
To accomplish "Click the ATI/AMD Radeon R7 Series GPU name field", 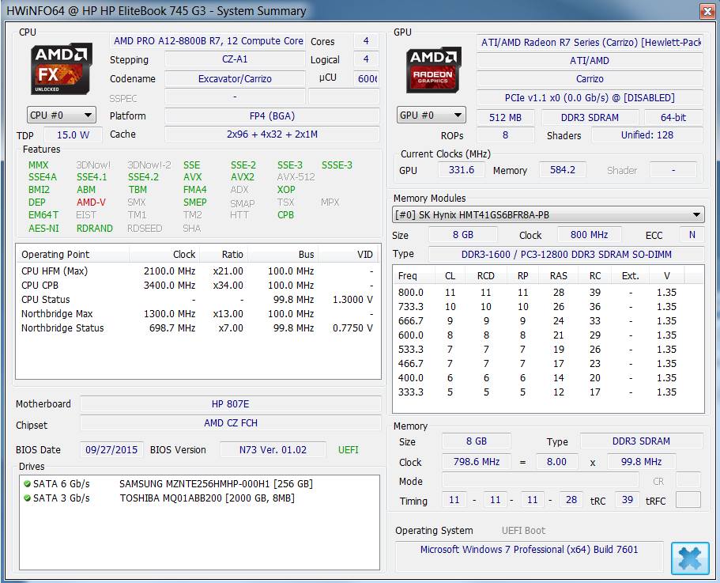I will tap(590, 42).
